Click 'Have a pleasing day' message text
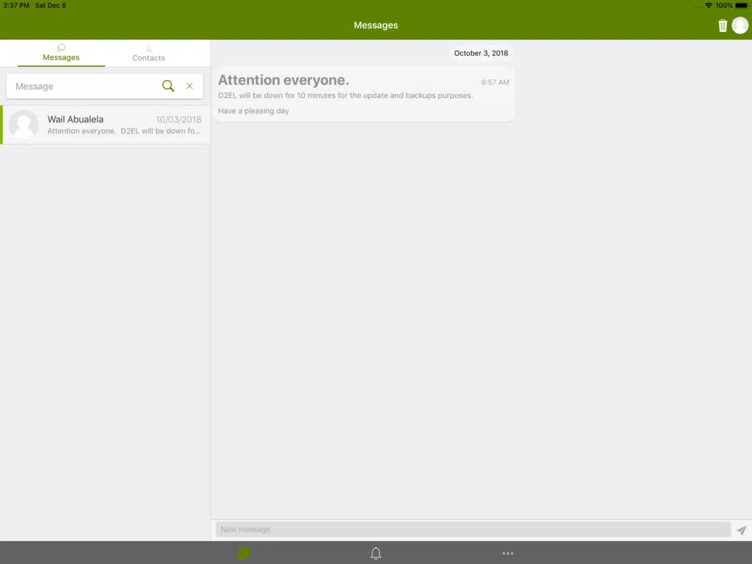 coord(254,111)
